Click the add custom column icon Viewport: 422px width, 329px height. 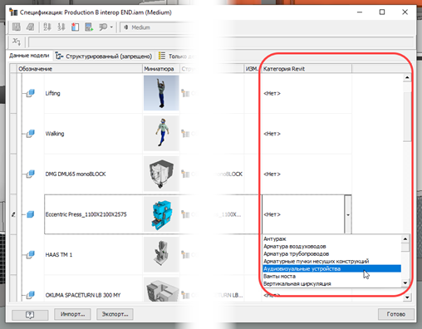75,27
